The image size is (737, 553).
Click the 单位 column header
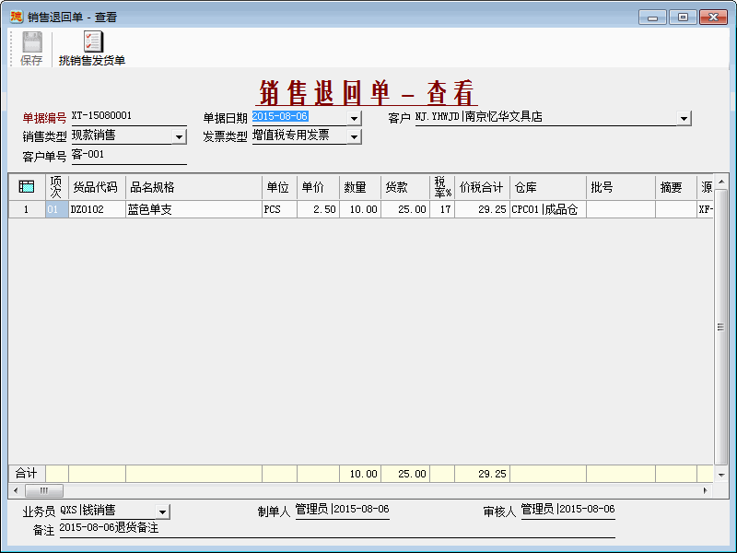click(x=279, y=187)
